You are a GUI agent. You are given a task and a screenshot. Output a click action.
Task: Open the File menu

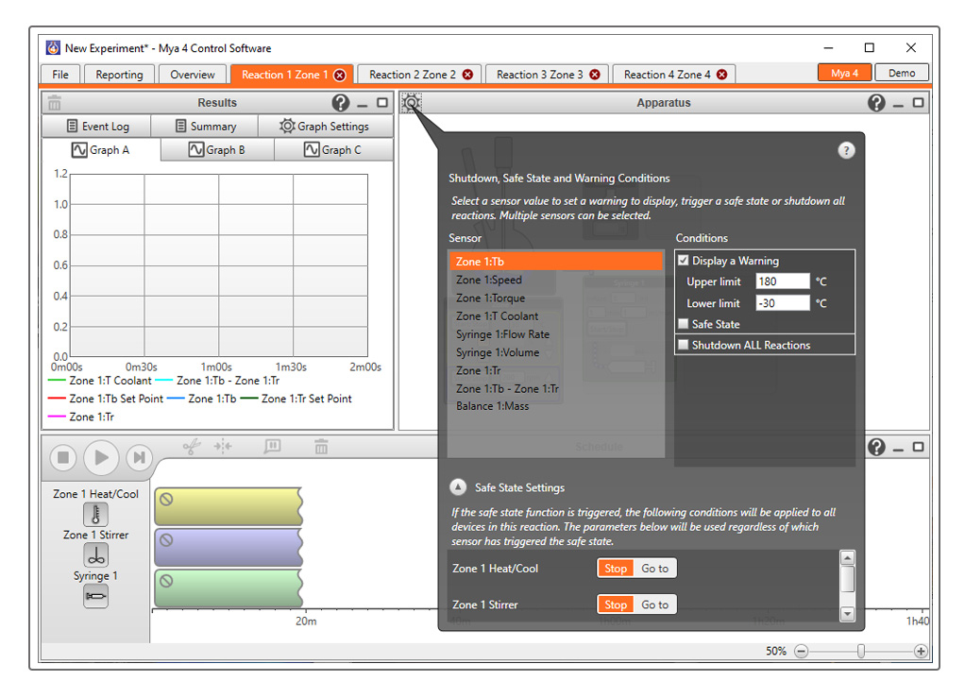pos(60,75)
